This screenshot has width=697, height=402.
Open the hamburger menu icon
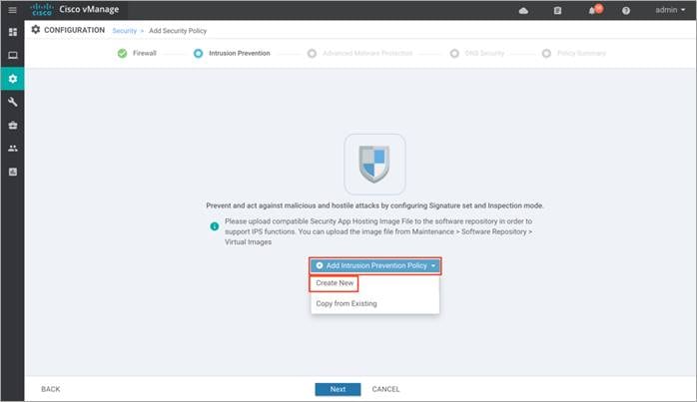coord(12,10)
